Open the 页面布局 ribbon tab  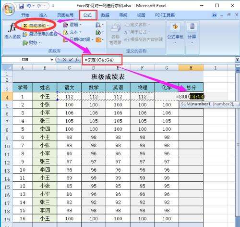point(65,15)
